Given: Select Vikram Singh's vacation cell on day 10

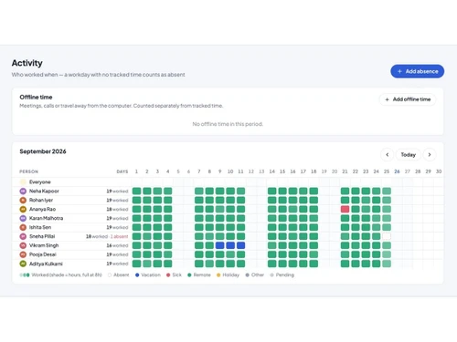Looking at the screenshot, I should (x=230, y=245).
